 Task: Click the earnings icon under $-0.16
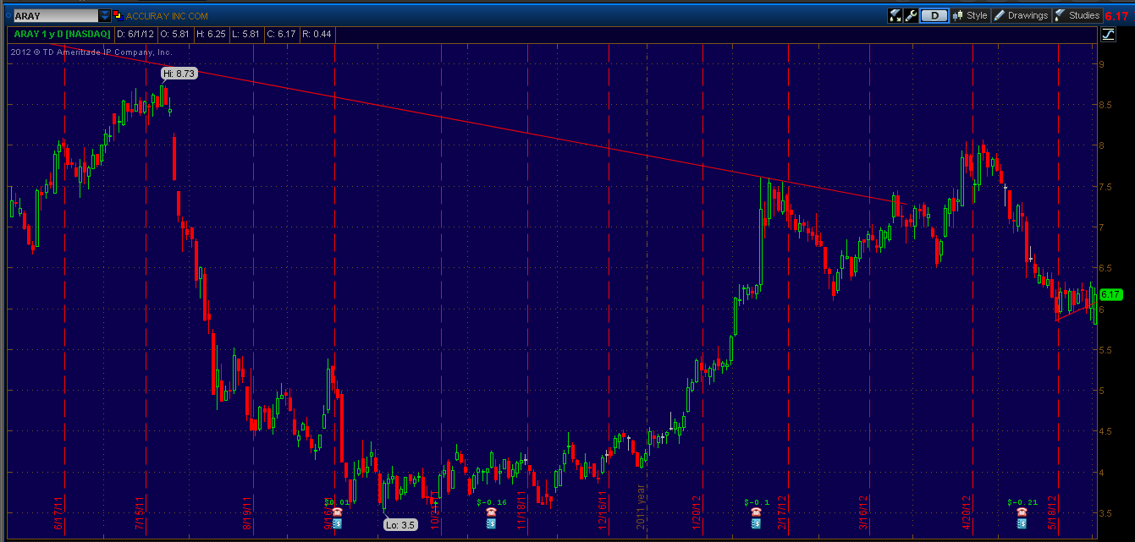491,512
